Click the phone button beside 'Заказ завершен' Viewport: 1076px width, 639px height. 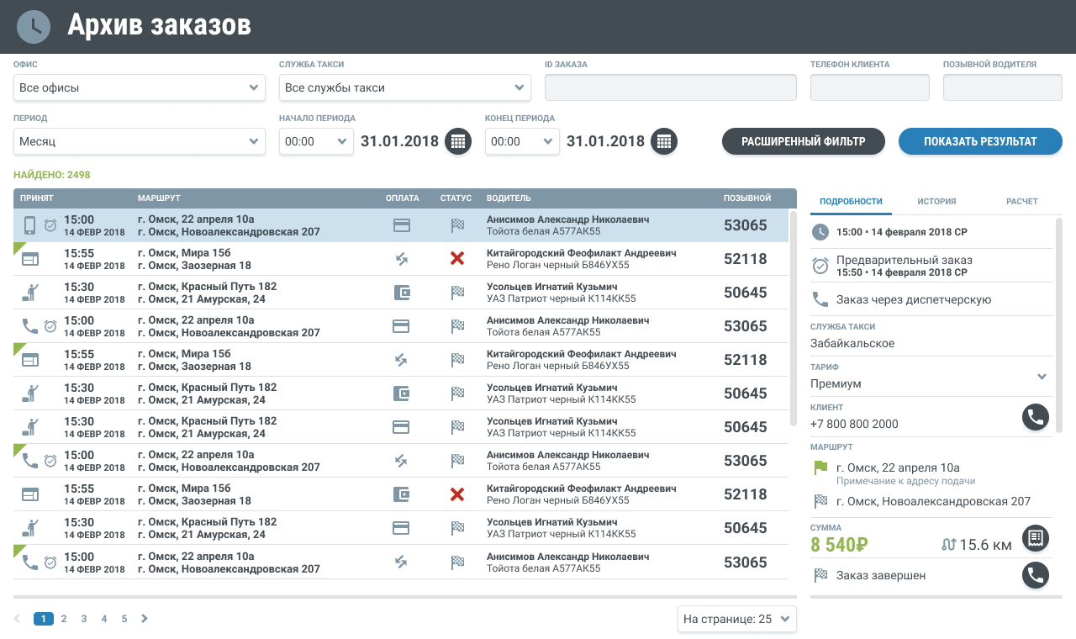[1036, 575]
